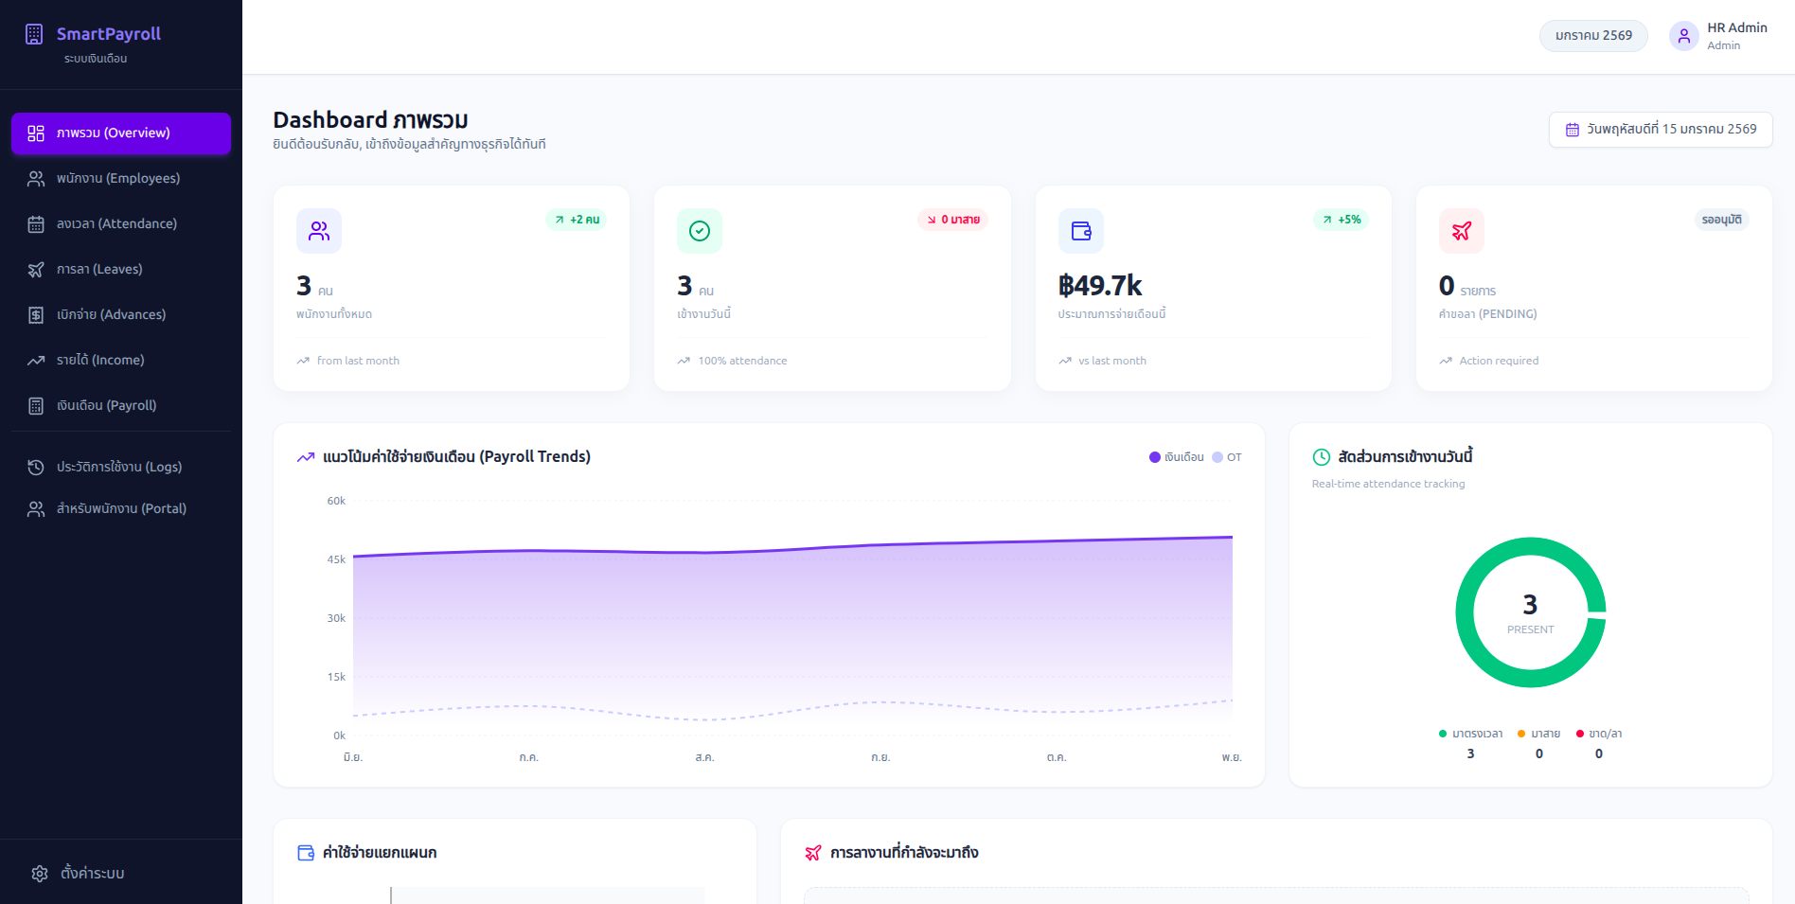
Task: Click the Overview grid icon in sidebar
Action: [x=36, y=133]
